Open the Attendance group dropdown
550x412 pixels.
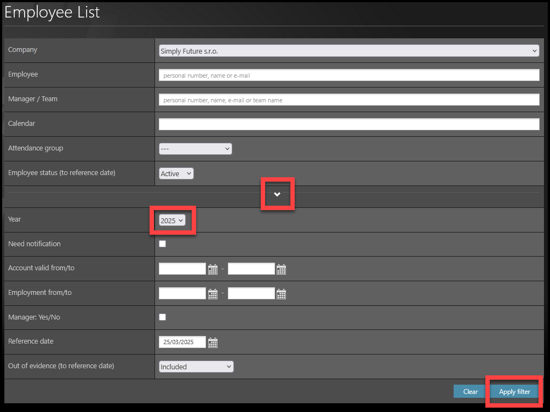coord(195,149)
